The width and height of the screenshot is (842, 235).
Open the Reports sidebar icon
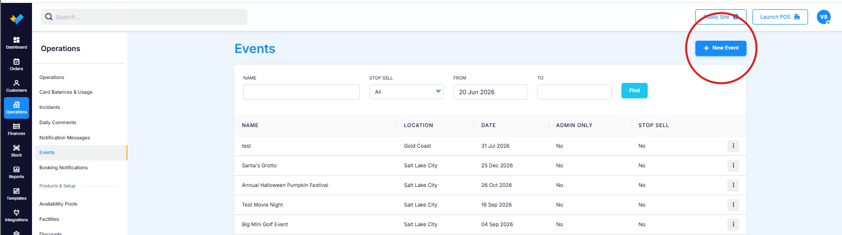(16, 172)
